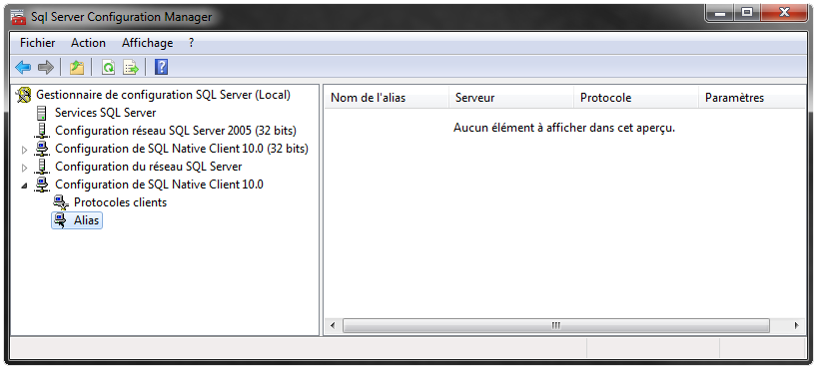Open the Action menu
818x371 pixels.
pyautogui.click(x=88, y=43)
